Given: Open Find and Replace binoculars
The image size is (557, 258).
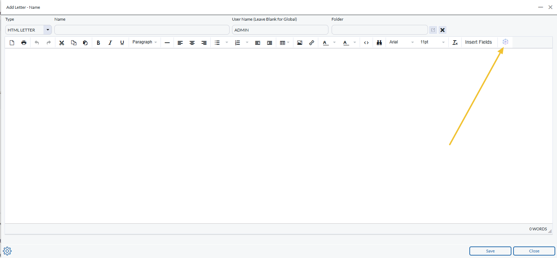Looking at the screenshot, I should tap(379, 43).
